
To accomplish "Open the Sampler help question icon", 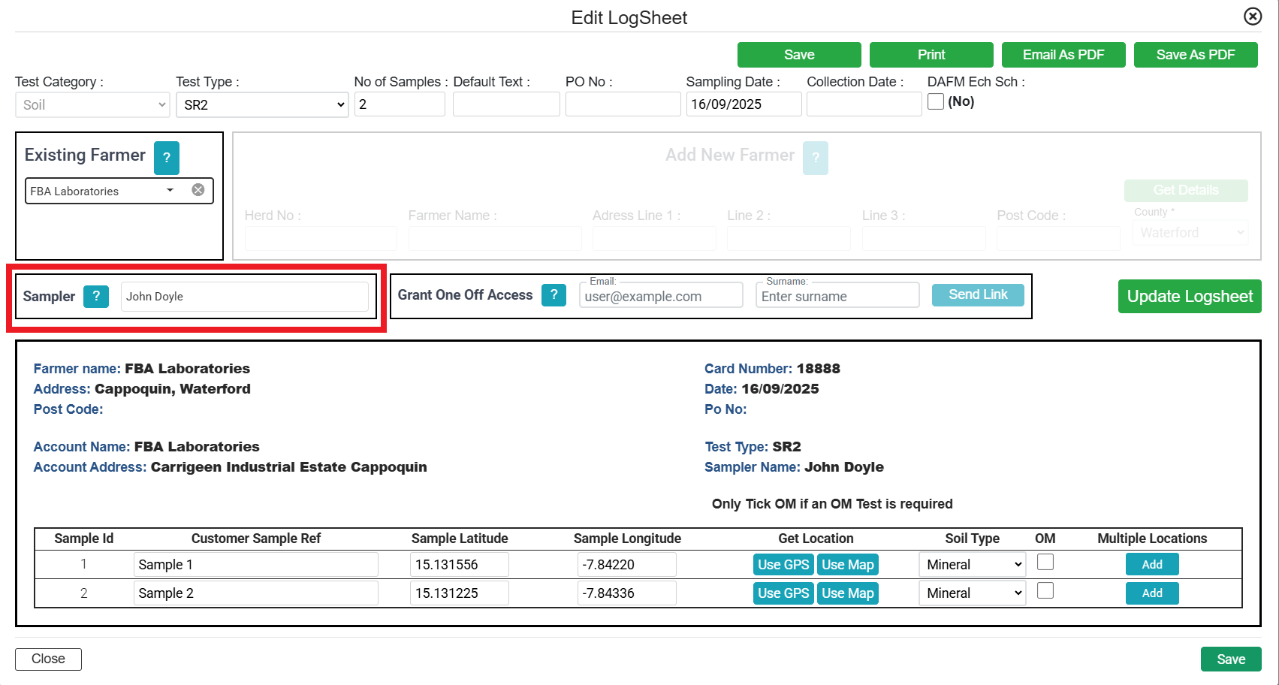I will click(96, 296).
